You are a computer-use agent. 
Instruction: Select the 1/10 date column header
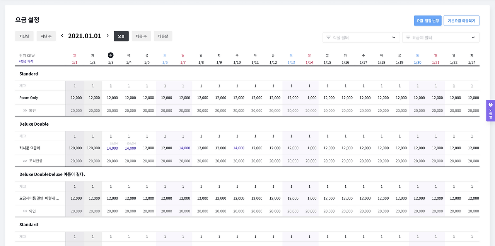point(237,62)
